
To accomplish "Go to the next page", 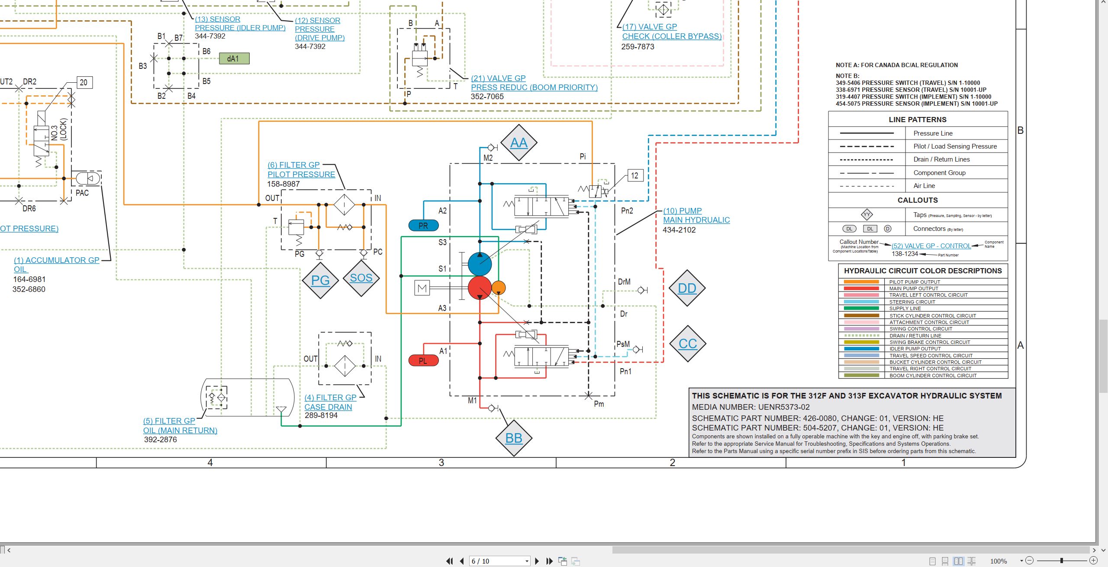I will click(537, 561).
